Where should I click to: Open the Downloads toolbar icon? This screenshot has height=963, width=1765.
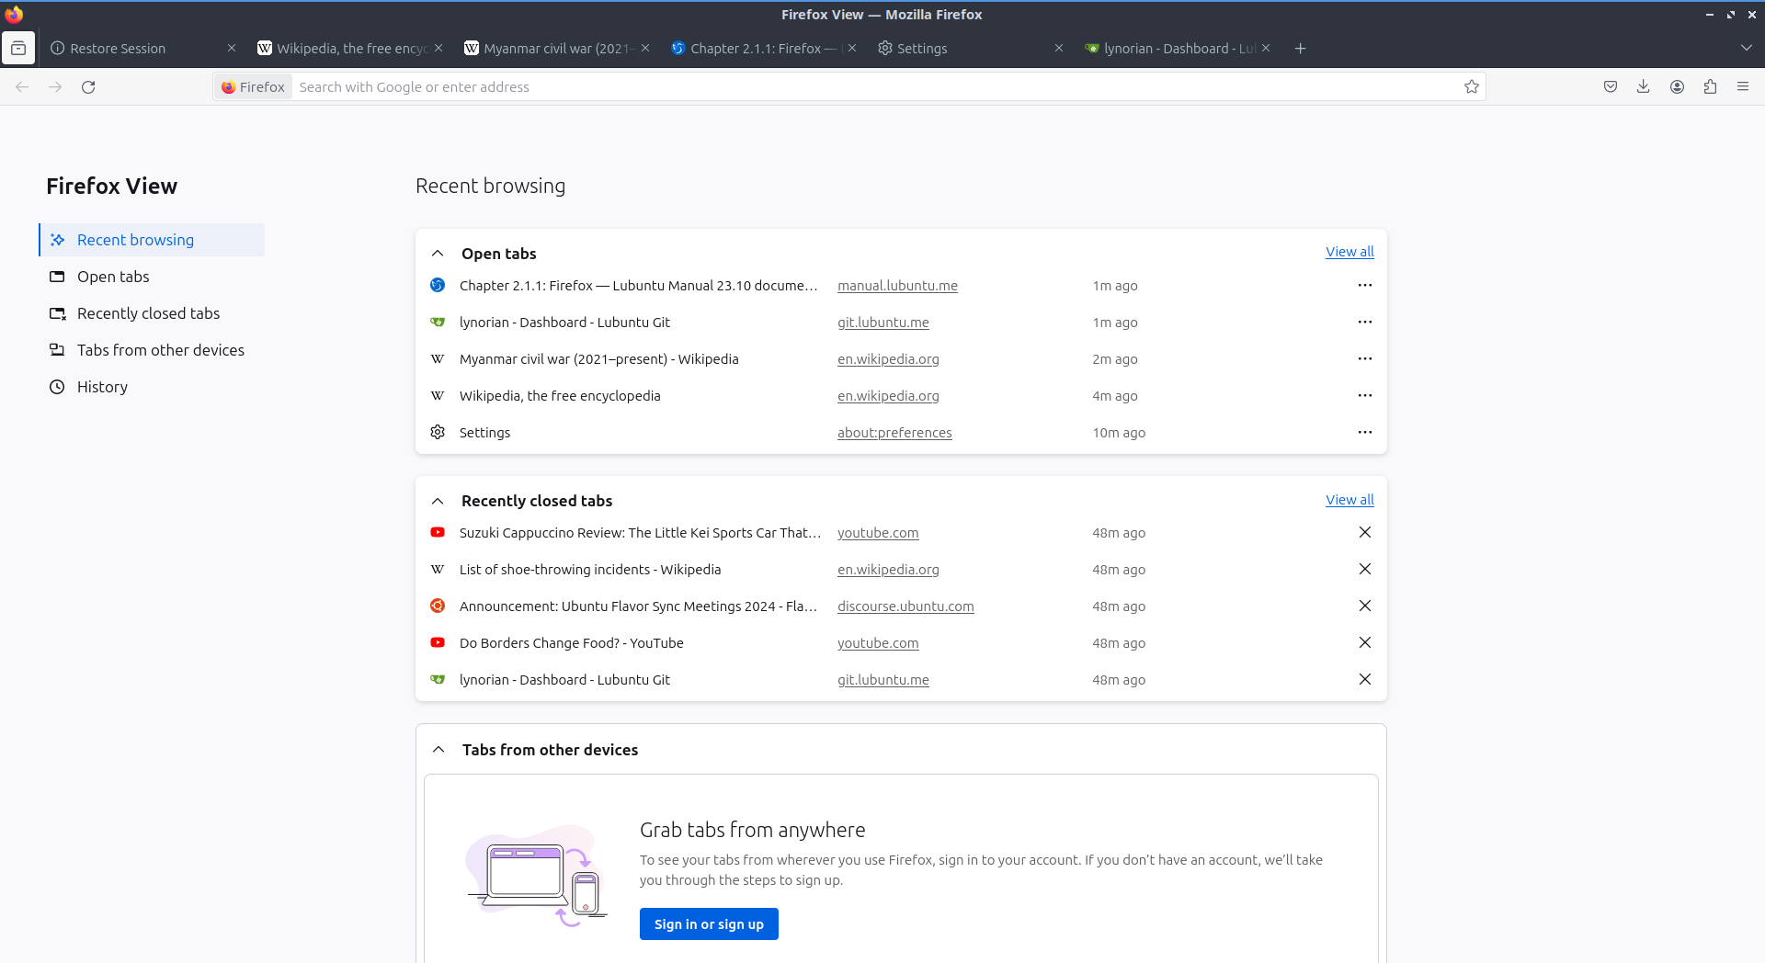1644,87
